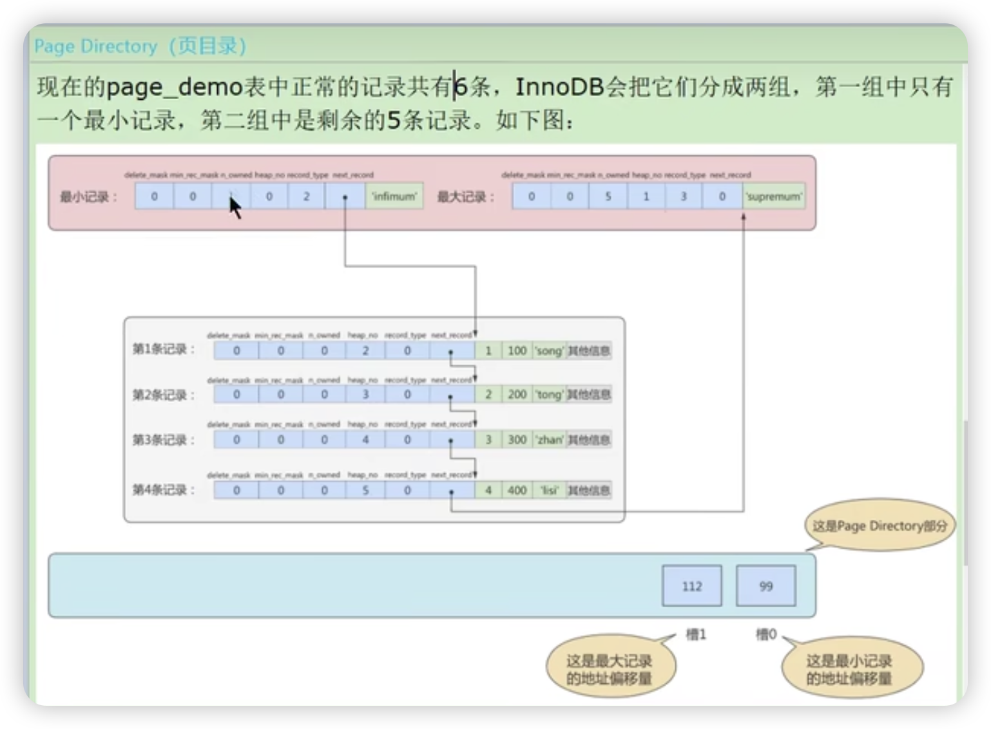This screenshot has width=991, height=729.
Task: Click heap_no value 1 in 最大记录 row
Action: coord(646,196)
